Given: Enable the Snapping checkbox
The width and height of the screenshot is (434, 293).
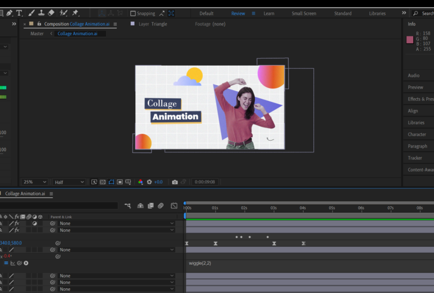Looking at the screenshot, I should (x=133, y=13).
